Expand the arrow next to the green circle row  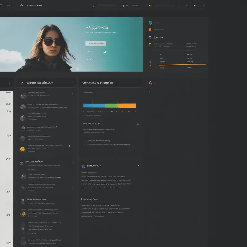tap(203, 23)
